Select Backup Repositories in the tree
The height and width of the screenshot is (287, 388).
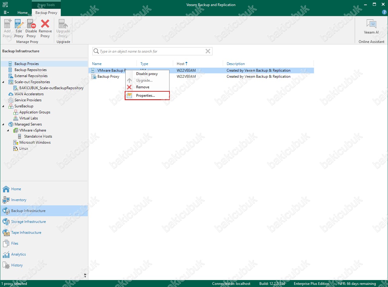[31, 70]
